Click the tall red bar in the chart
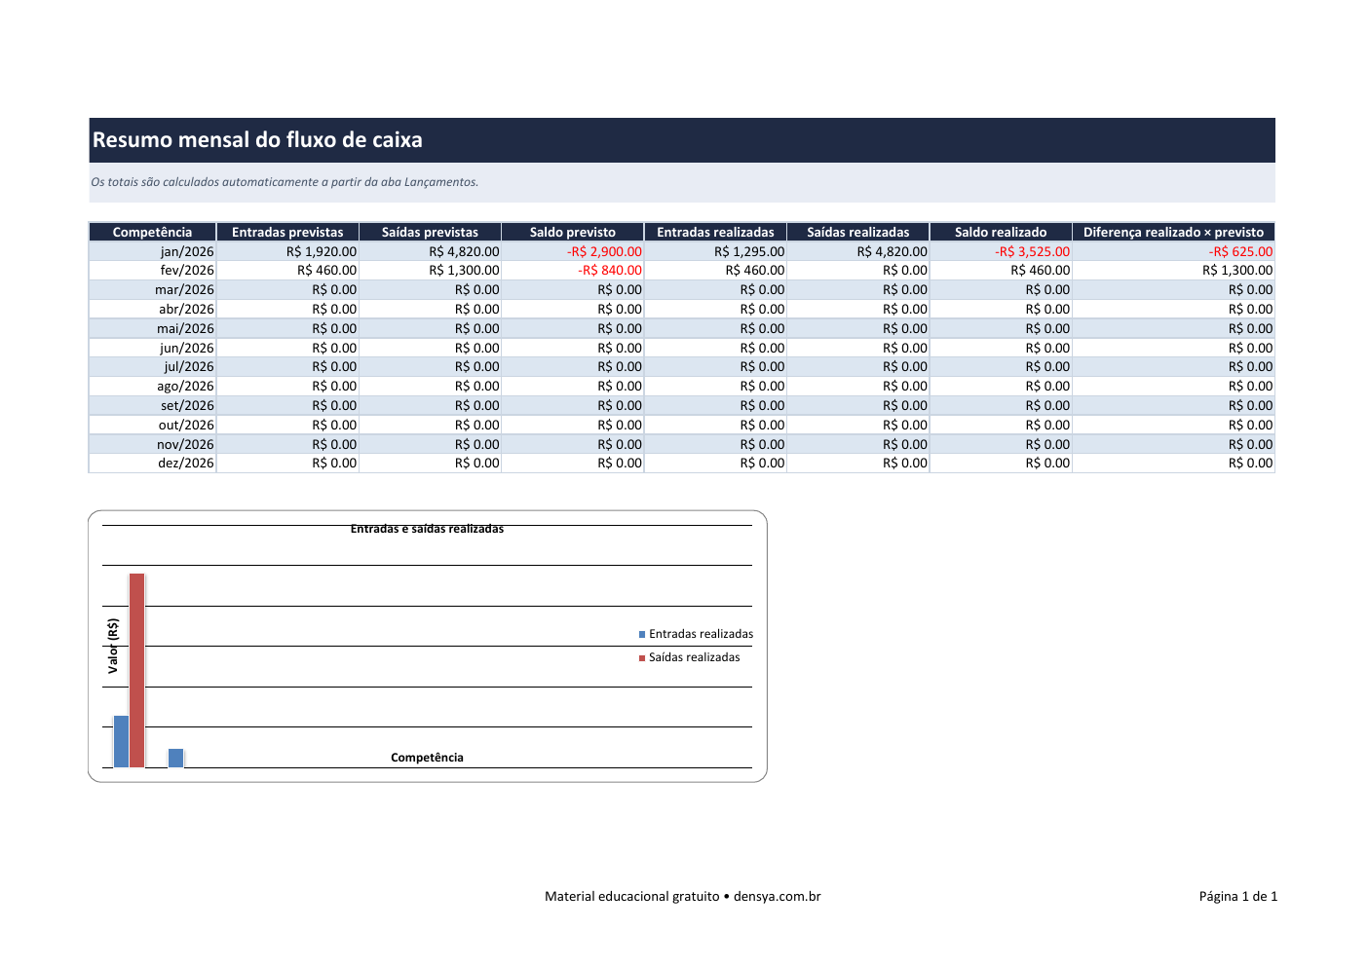This screenshot has height=967, width=1368. (x=137, y=670)
